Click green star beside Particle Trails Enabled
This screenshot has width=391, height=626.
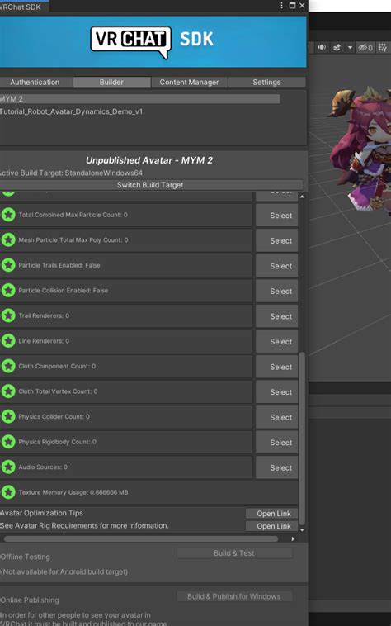pos(8,265)
